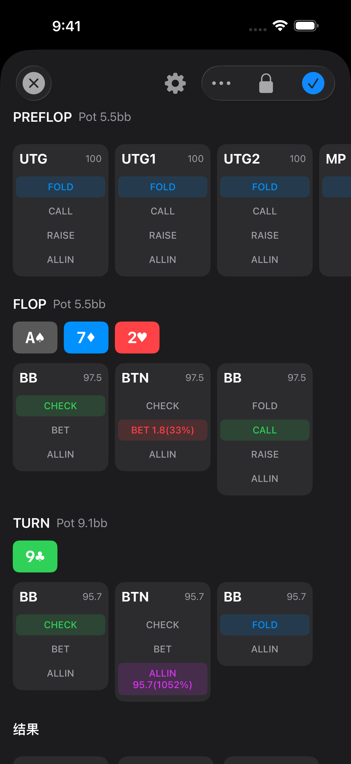This screenshot has height=764, width=351.
Task: Tap the blue checkmark confirm icon
Action: click(313, 83)
